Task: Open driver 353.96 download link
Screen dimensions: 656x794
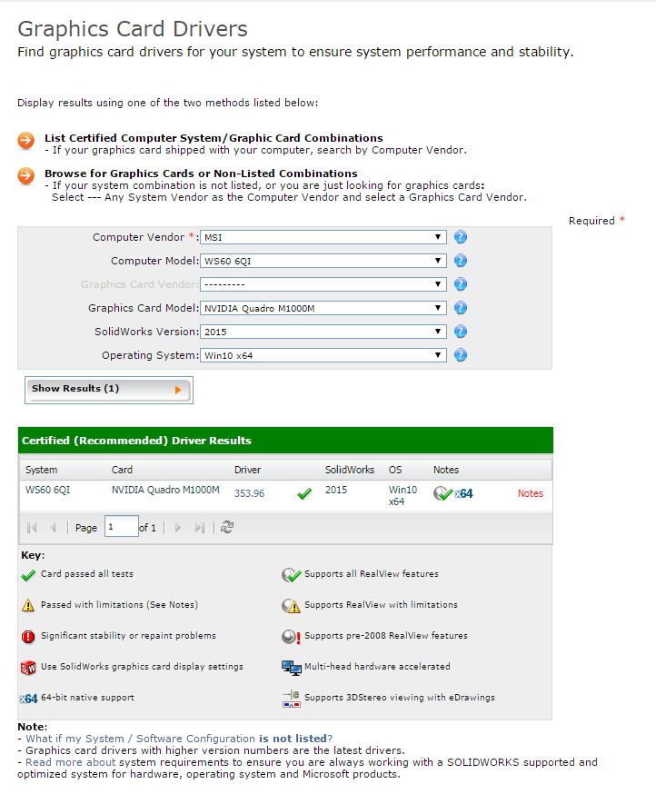Action: 249,493
